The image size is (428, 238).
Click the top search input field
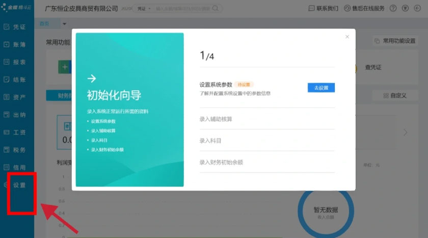pos(182,9)
